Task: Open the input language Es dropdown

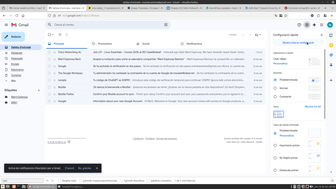Action: click(258, 34)
